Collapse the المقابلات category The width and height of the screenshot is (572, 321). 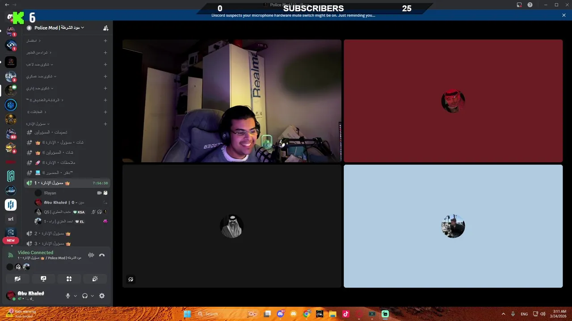(36, 112)
